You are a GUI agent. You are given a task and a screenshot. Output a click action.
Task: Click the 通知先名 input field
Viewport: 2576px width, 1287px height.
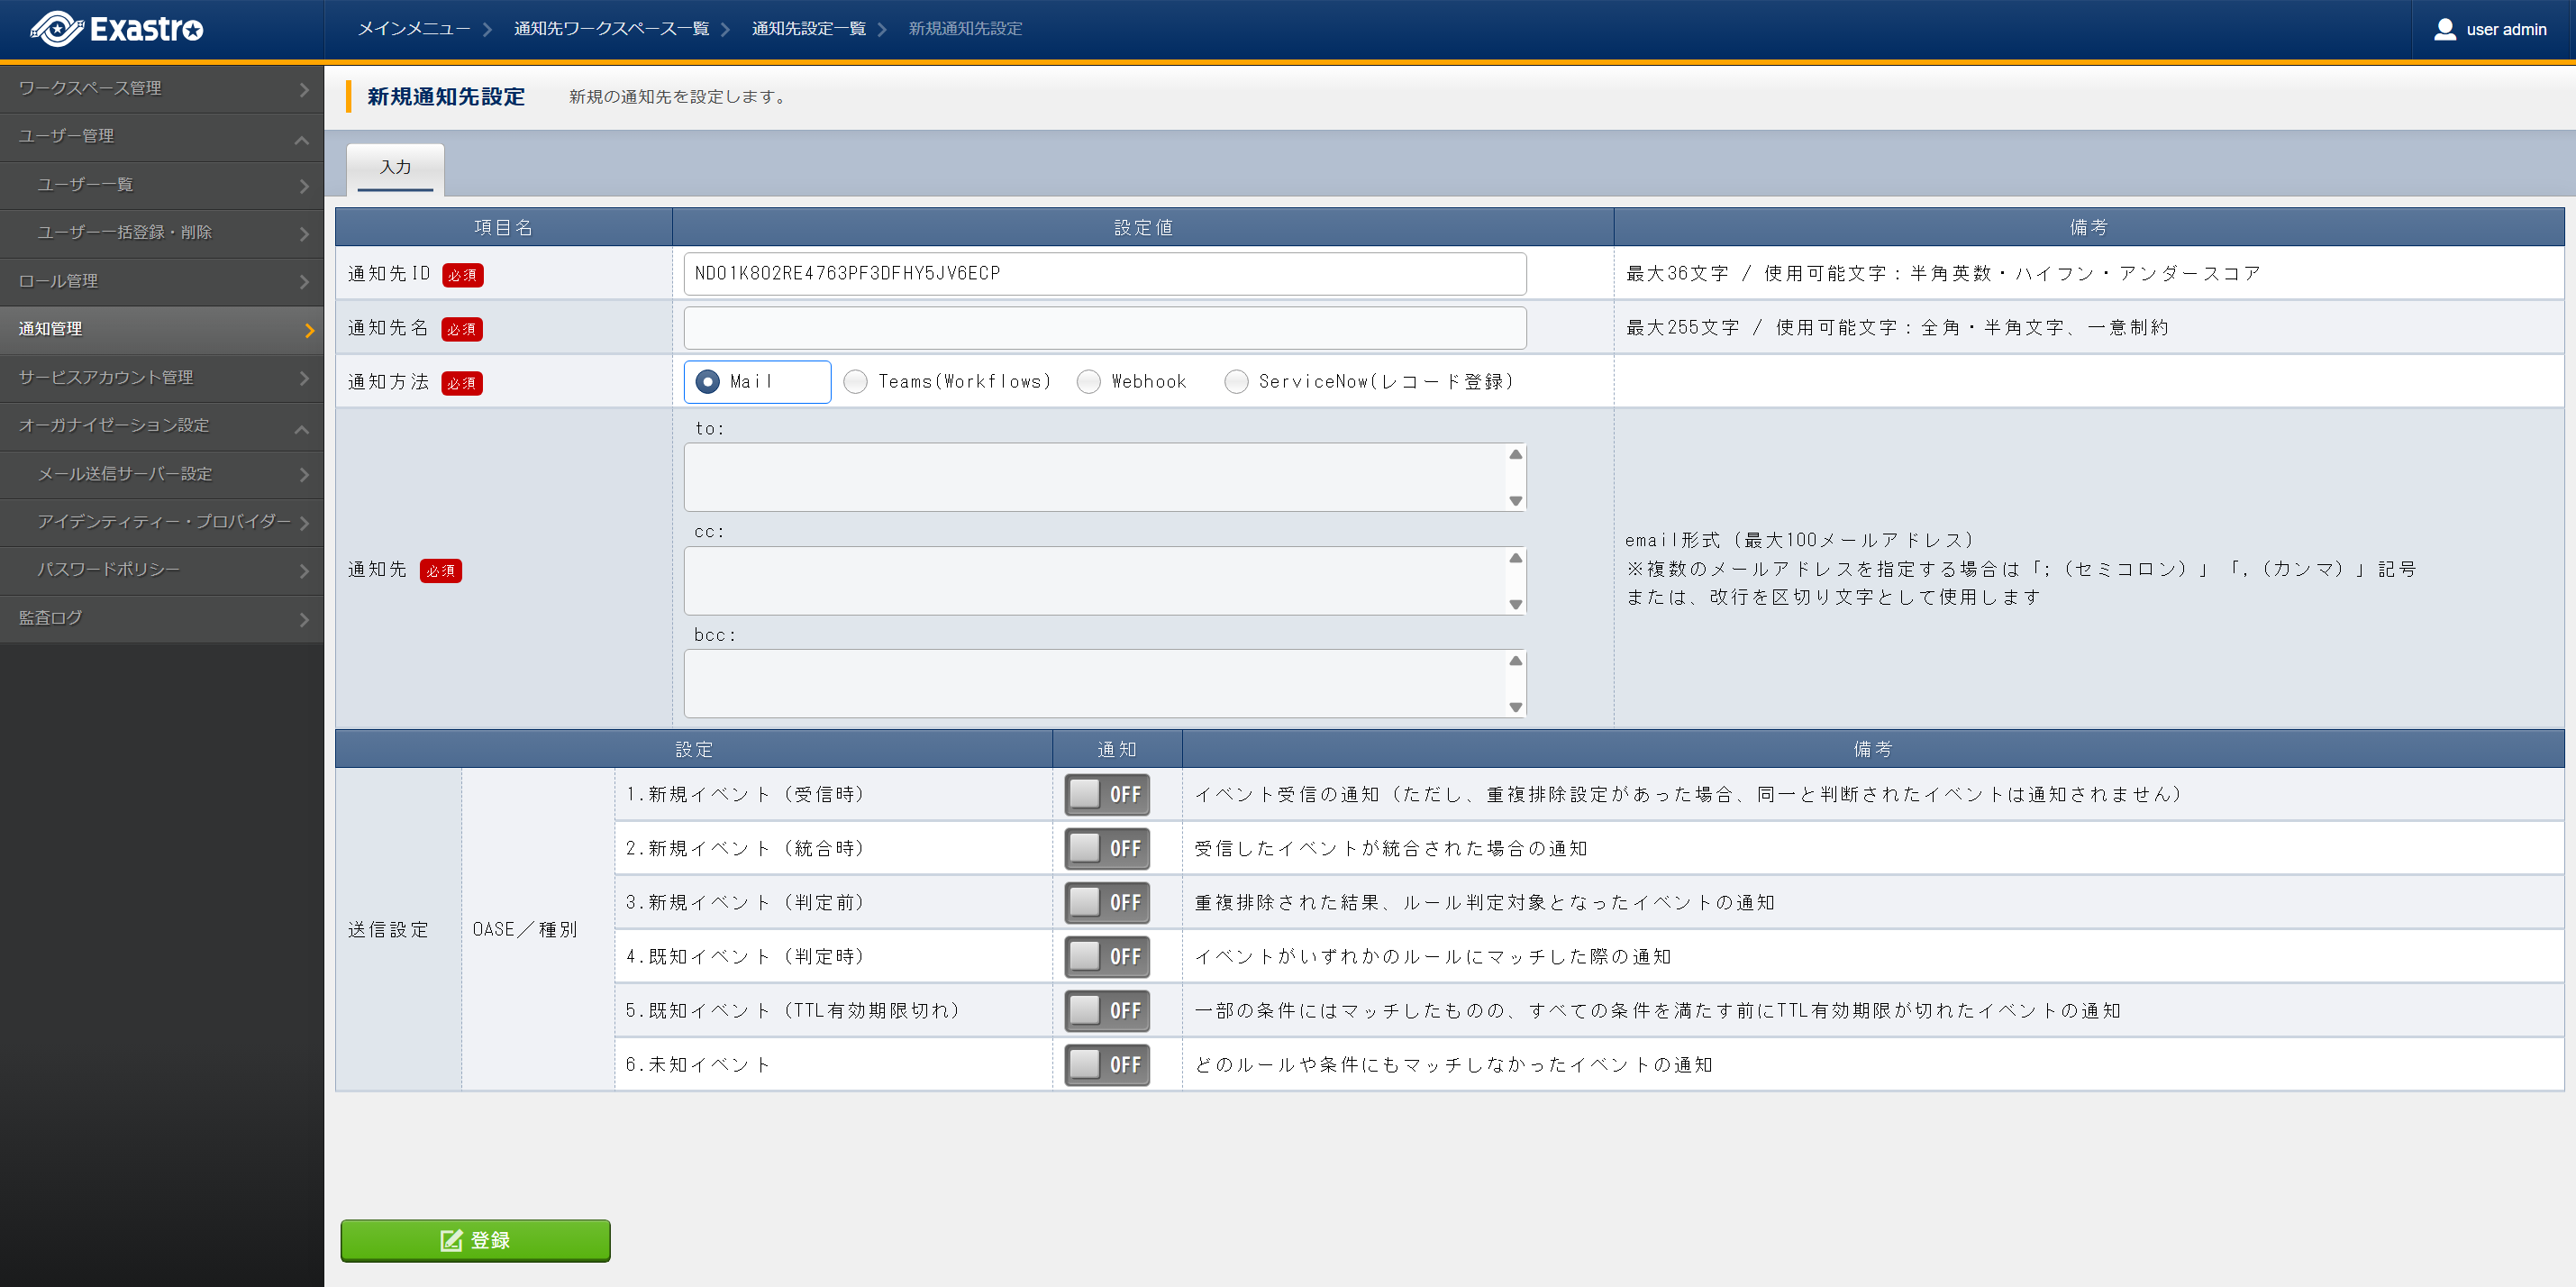point(1104,328)
